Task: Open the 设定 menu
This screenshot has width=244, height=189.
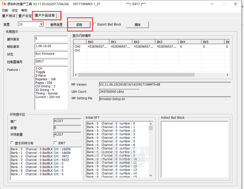Action: (x=15, y=10)
